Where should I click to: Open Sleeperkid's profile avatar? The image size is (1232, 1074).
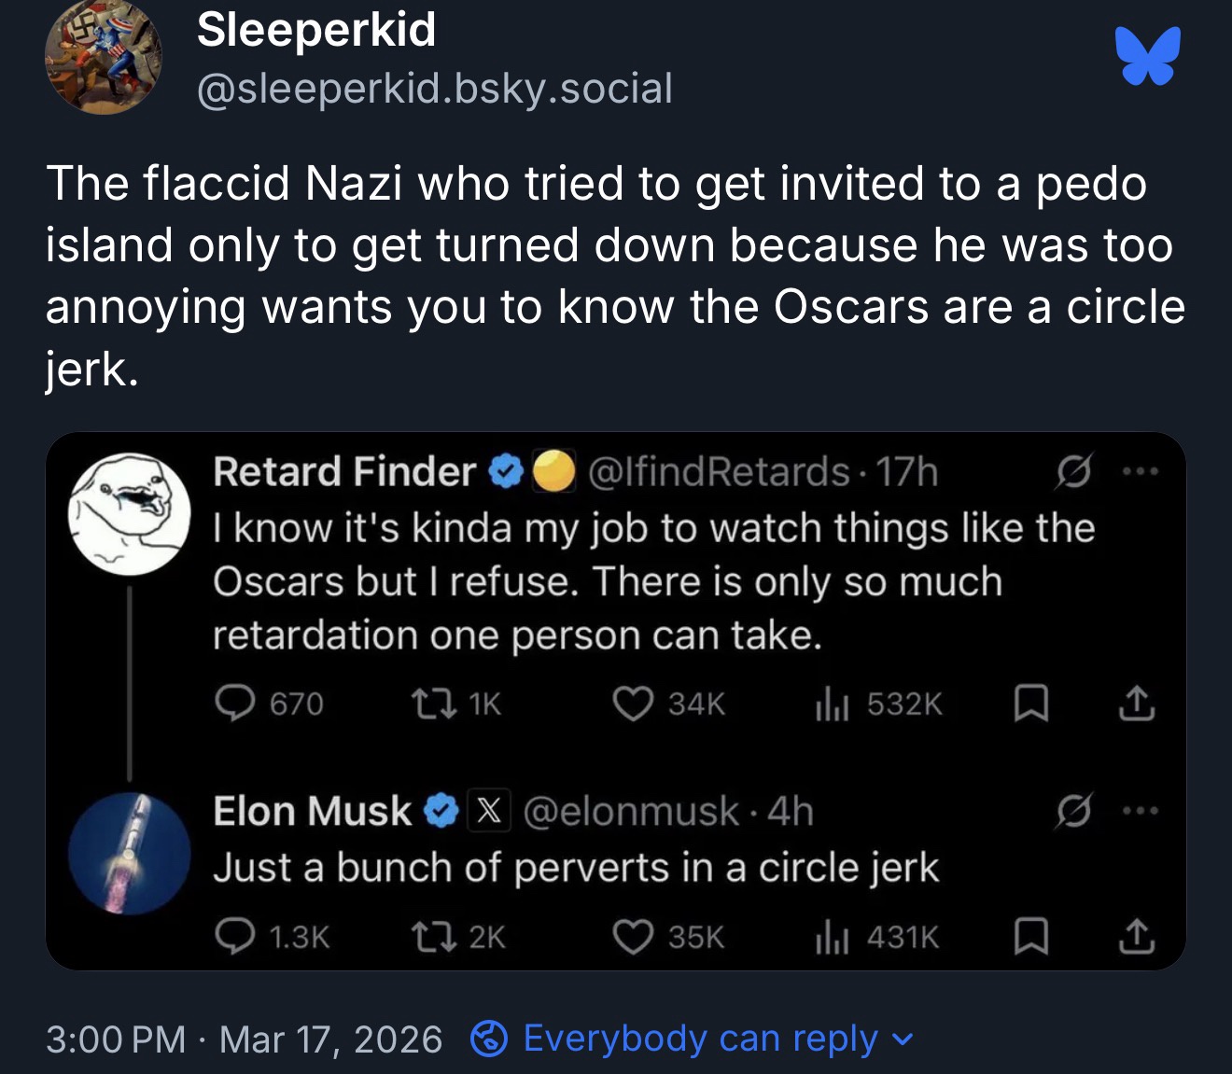pos(103,58)
